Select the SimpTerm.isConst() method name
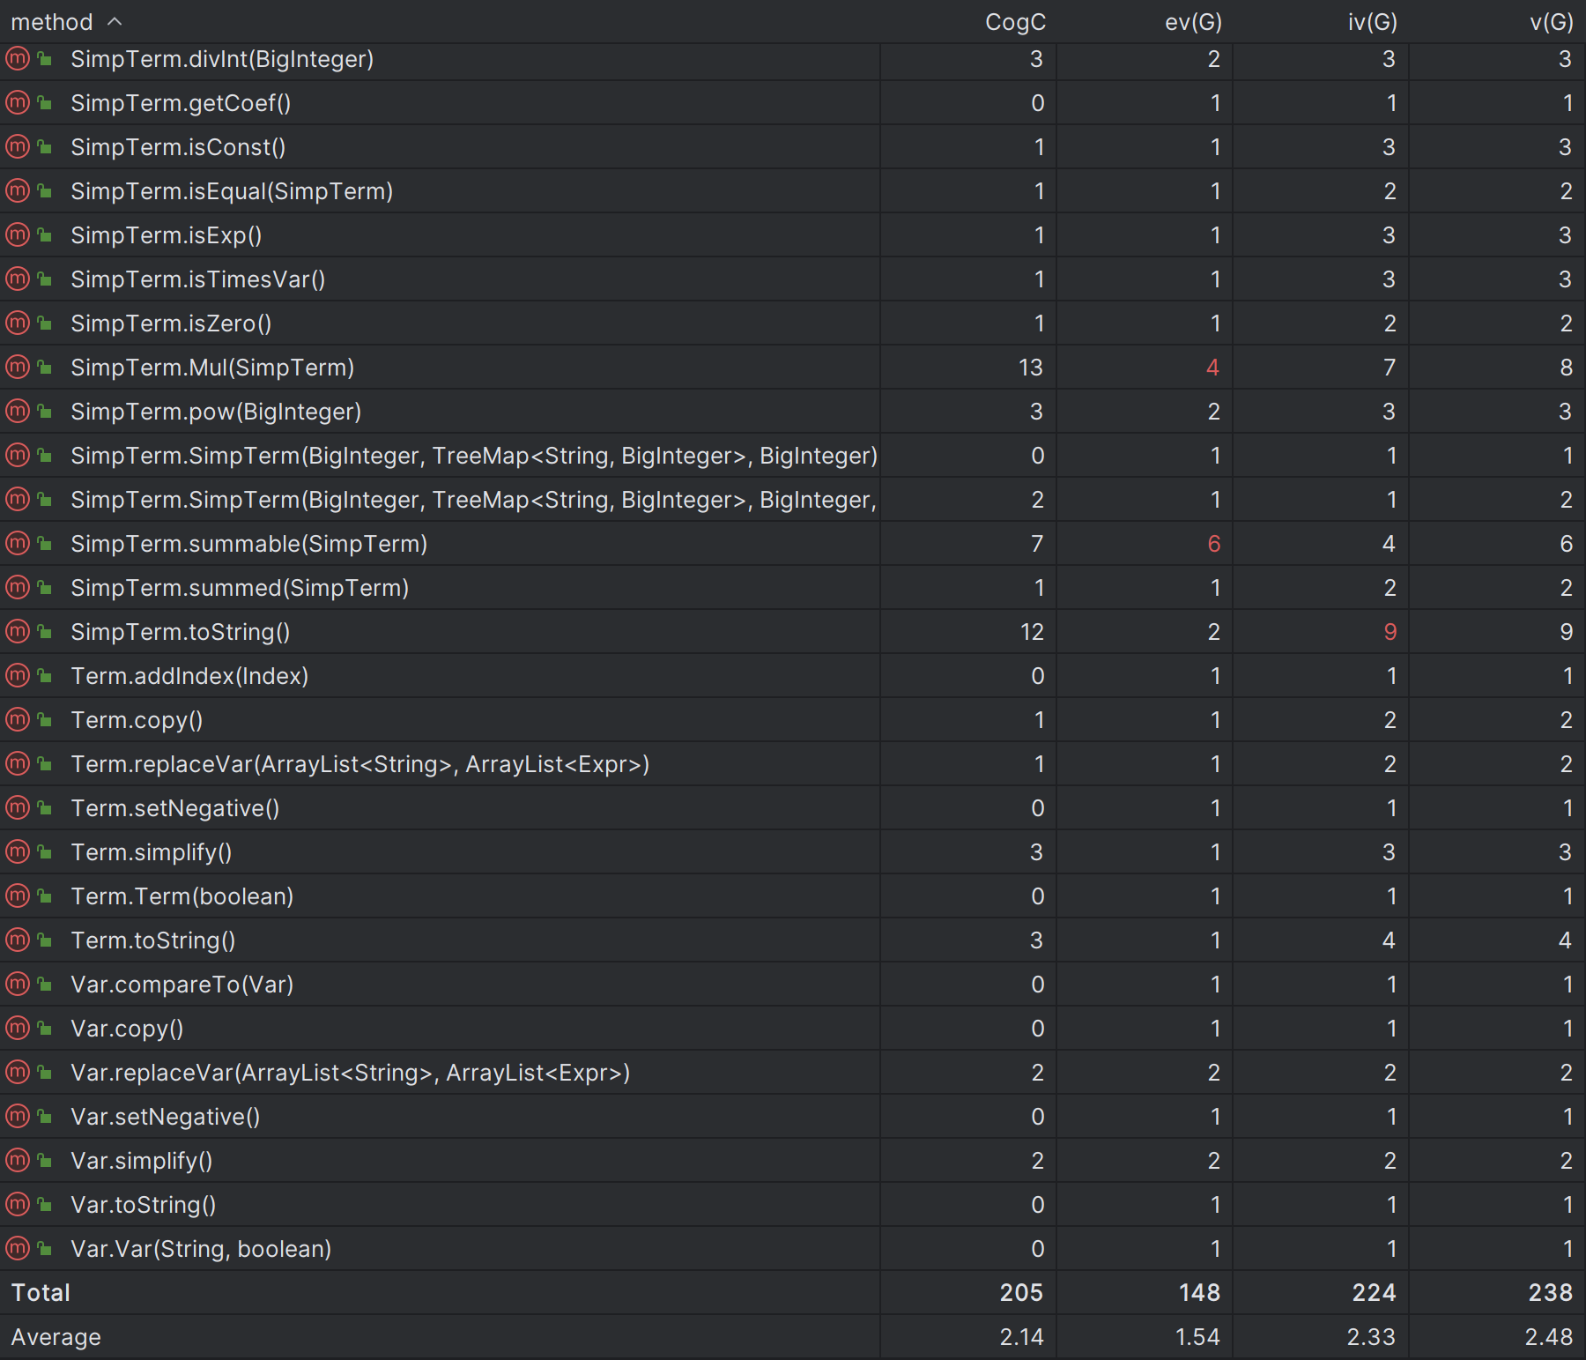 (178, 147)
